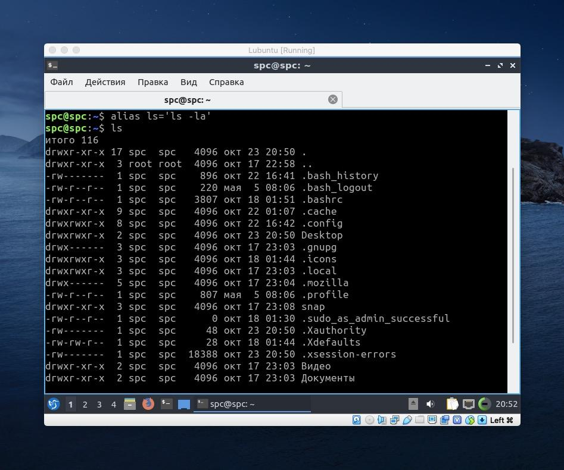Switch to virtual desktop 2

85,404
